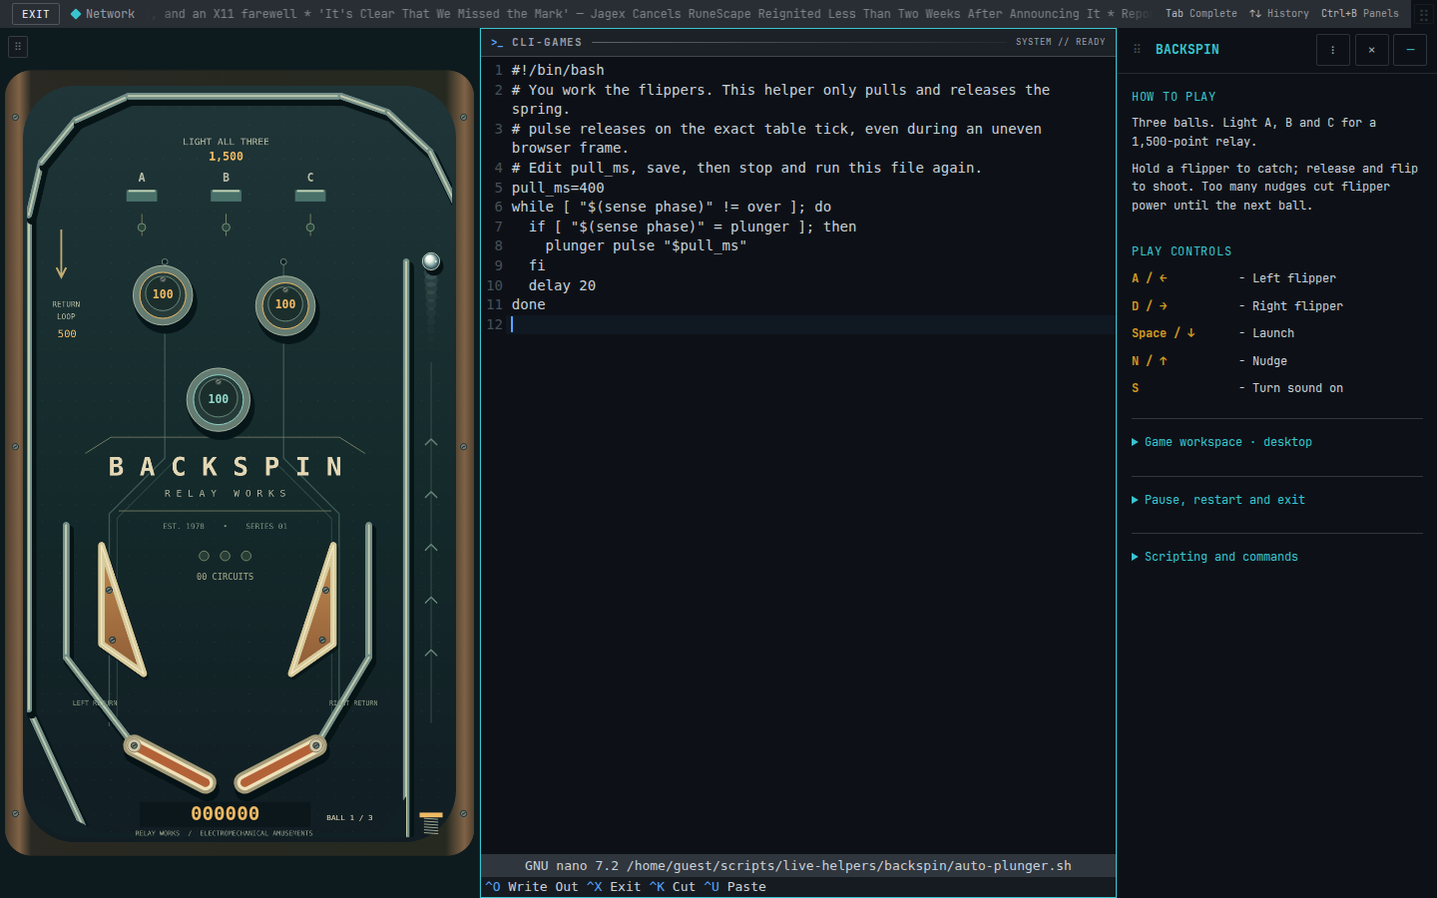
Task: Click the return loop down arrow
Action: click(x=62, y=254)
